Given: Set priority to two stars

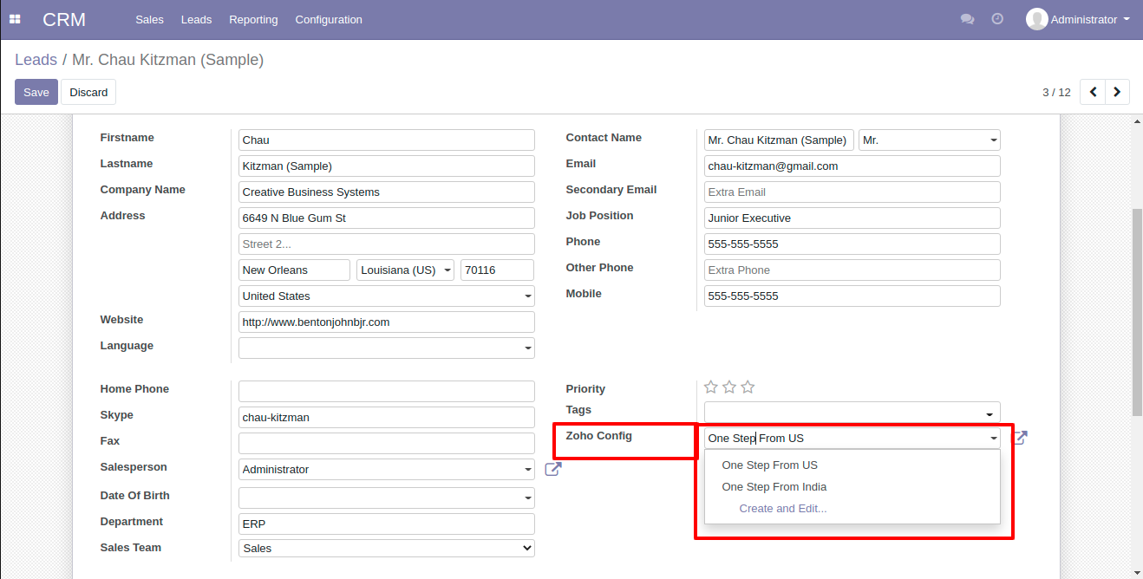Looking at the screenshot, I should point(729,387).
